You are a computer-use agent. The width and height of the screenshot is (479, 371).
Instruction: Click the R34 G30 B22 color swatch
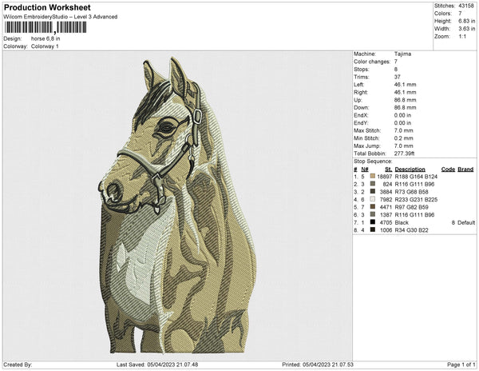coord(372,229)
